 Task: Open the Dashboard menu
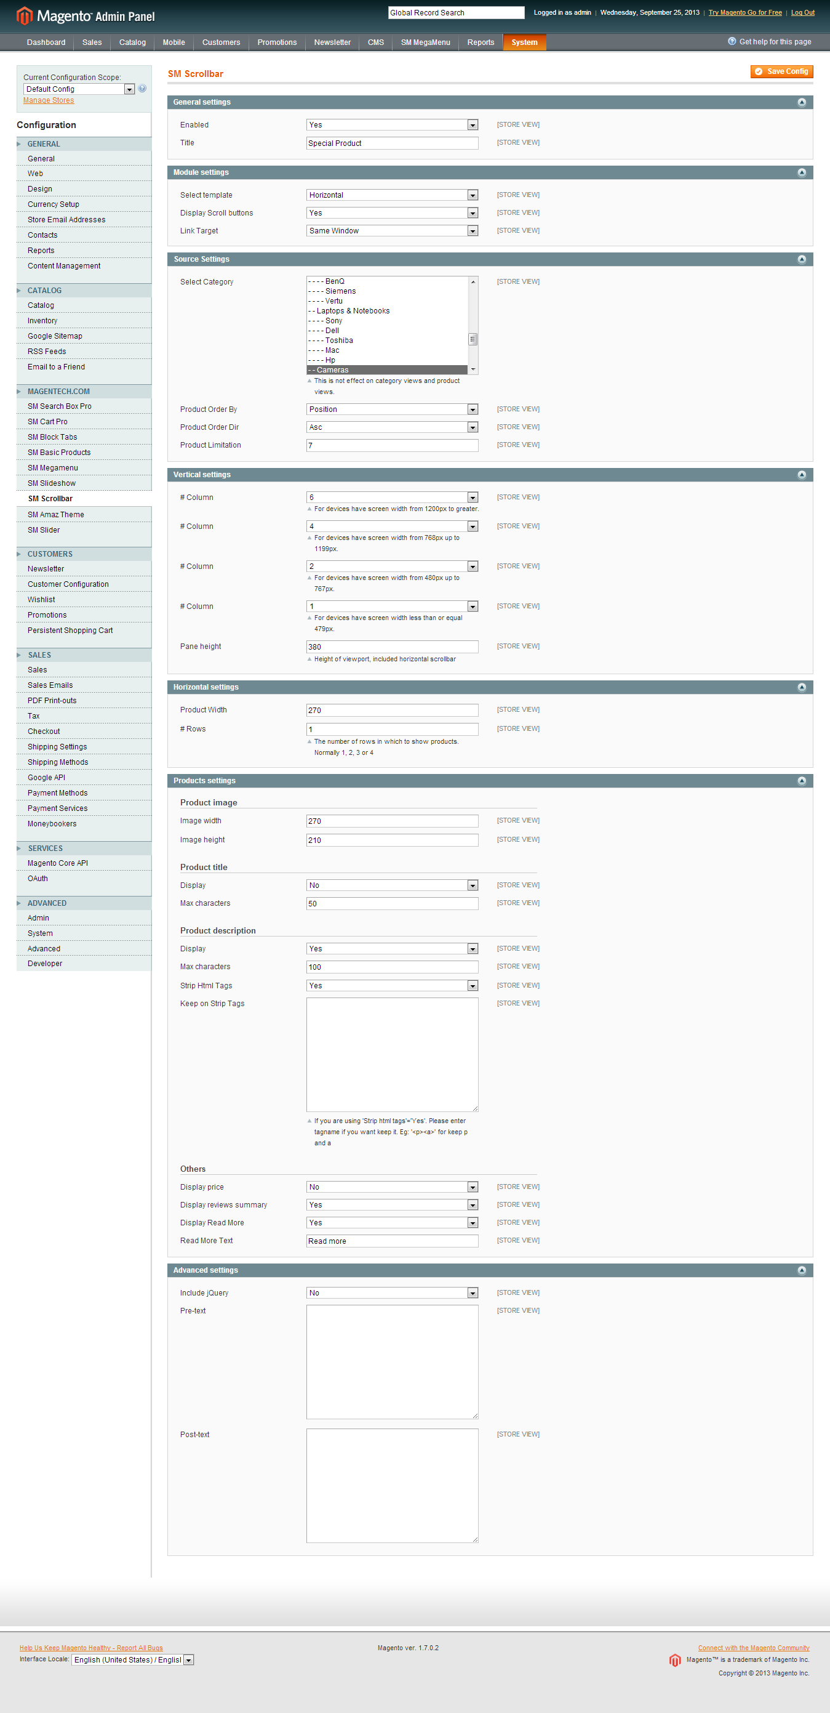tap(46, 42)
